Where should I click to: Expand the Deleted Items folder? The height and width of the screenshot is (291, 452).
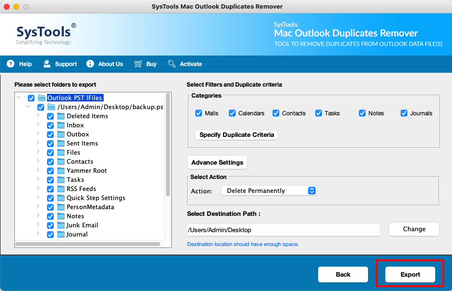pos(38,115)
